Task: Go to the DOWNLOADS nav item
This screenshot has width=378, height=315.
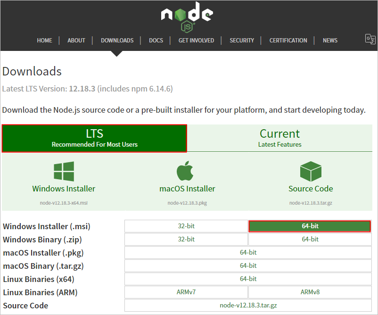Action: [117, 40]
